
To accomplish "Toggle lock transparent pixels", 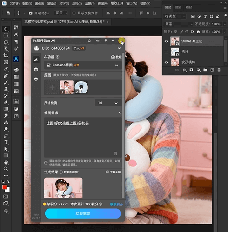I will pos(175,32).
